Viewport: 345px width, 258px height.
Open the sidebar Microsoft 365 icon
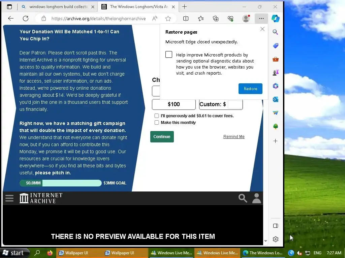[276, 86]
